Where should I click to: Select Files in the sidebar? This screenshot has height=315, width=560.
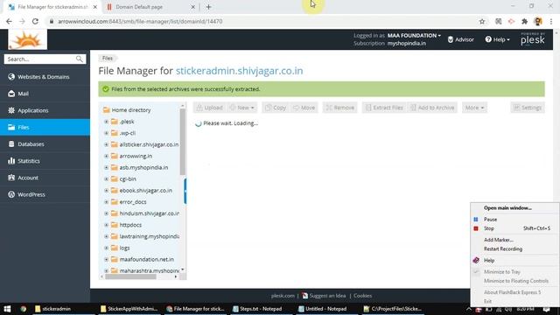(45, 127)
